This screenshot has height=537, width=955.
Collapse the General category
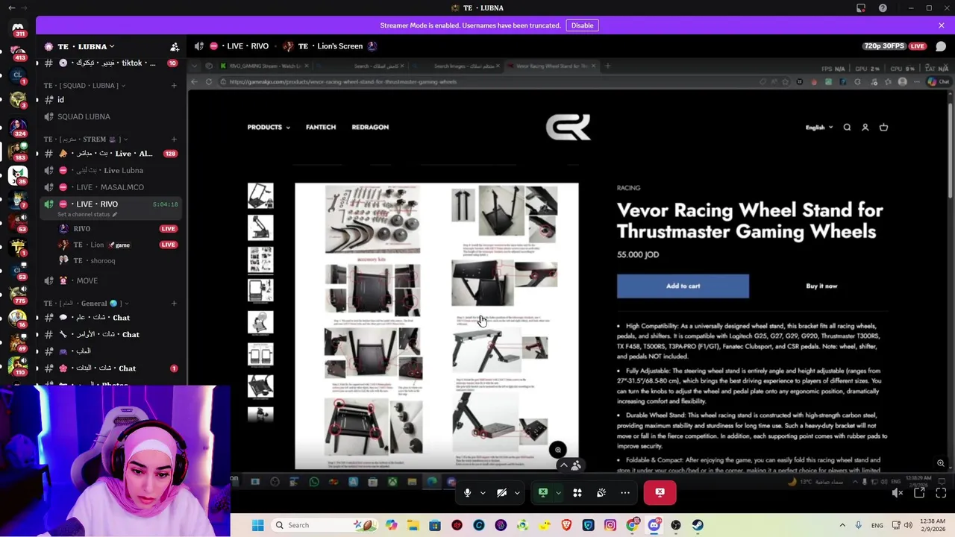pos(87,304)
